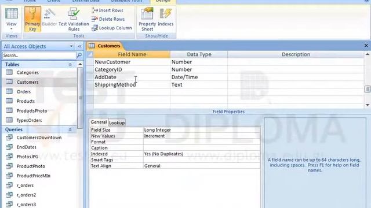Click the NewCustomer field name cell

[132, 62]
